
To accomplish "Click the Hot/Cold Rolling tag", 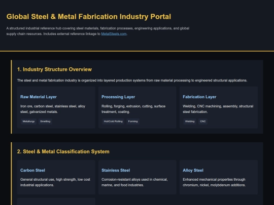I will (x=113, y=121).
